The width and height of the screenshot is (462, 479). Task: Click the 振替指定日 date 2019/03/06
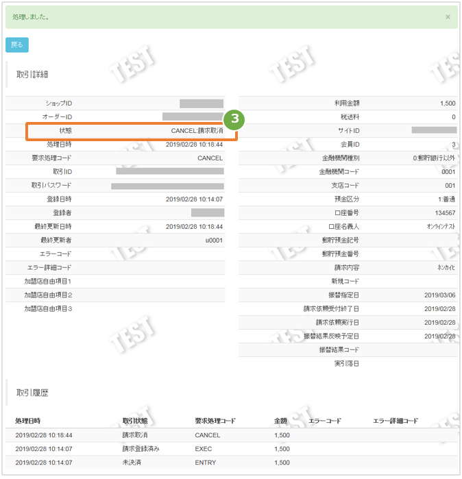coord(439,295)
